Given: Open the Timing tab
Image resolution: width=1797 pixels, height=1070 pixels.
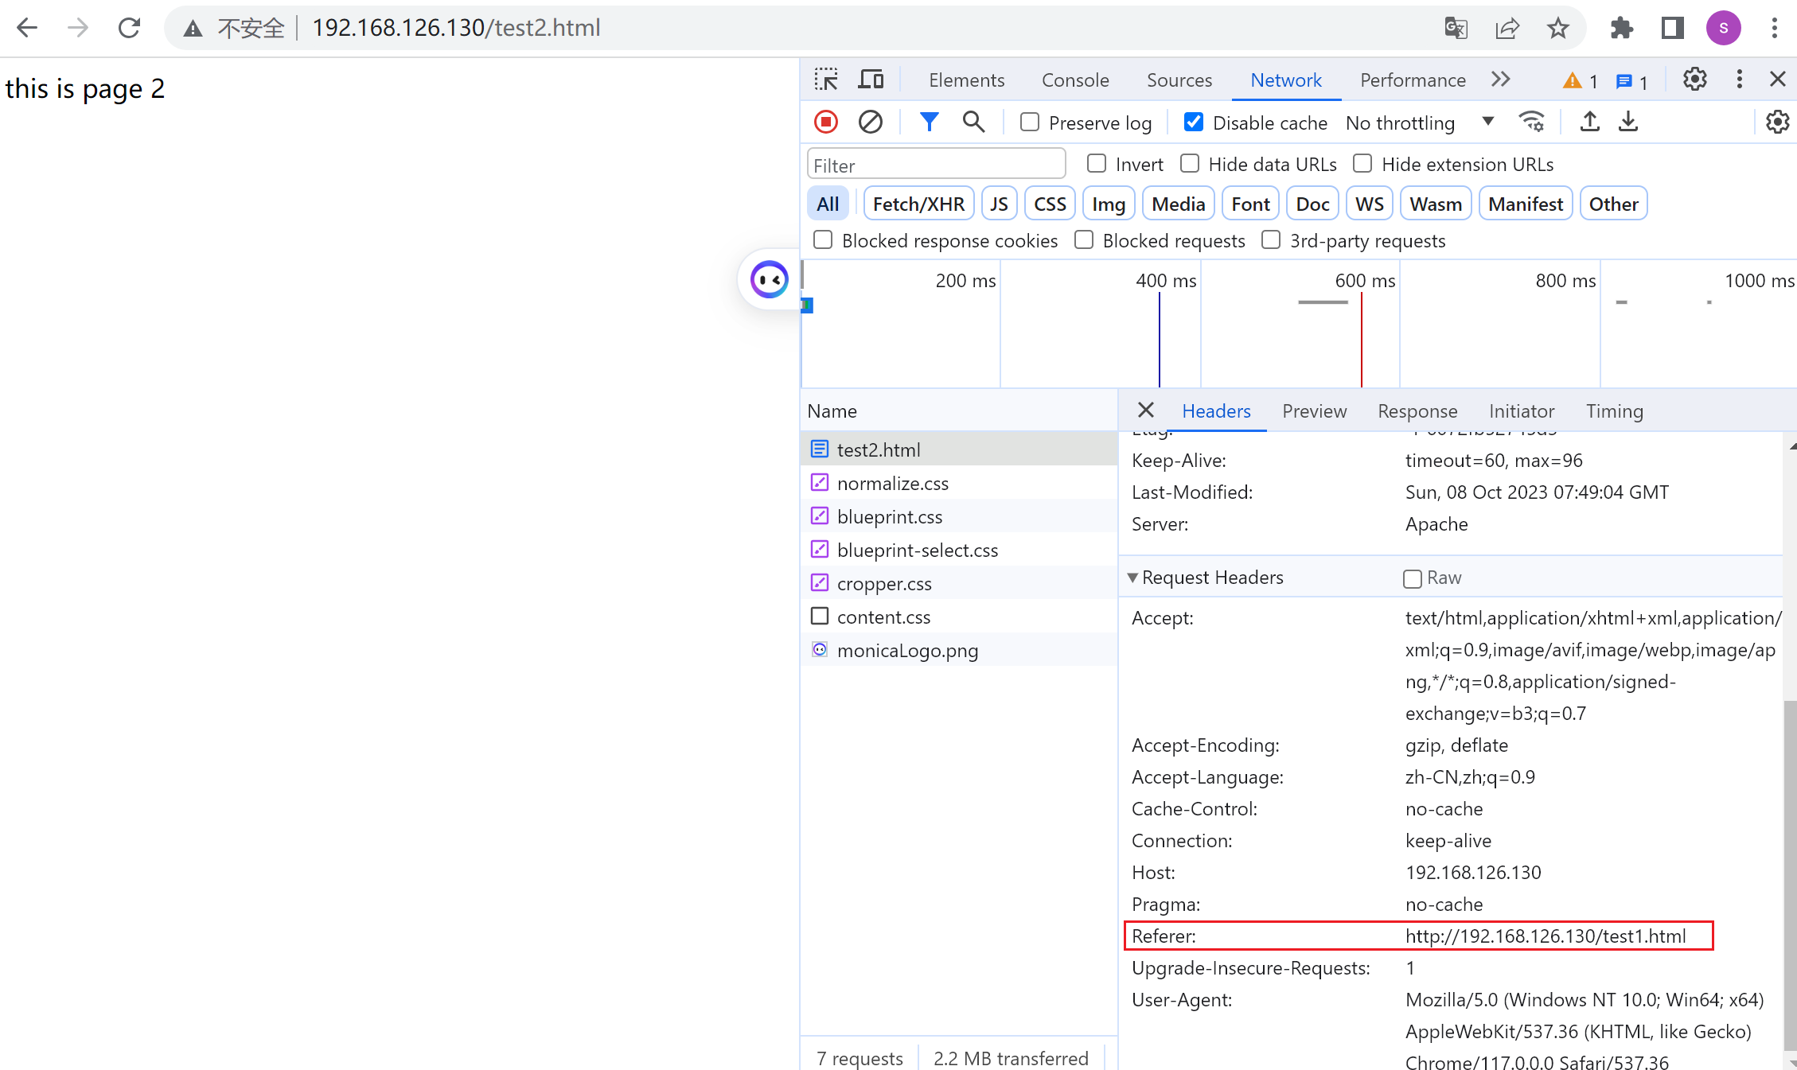Looking at the screenshot, I should pyautogui.click(x=1614, y=410).
